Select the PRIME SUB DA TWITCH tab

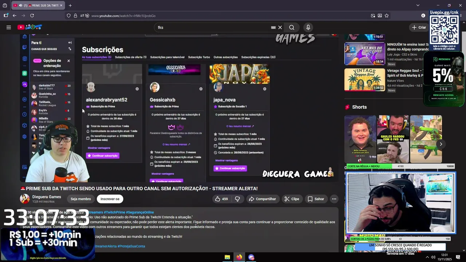tap(37, 5)
